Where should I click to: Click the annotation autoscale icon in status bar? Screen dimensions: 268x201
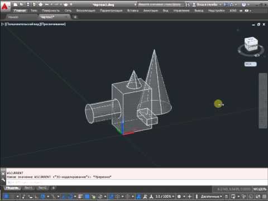[145, 197]
